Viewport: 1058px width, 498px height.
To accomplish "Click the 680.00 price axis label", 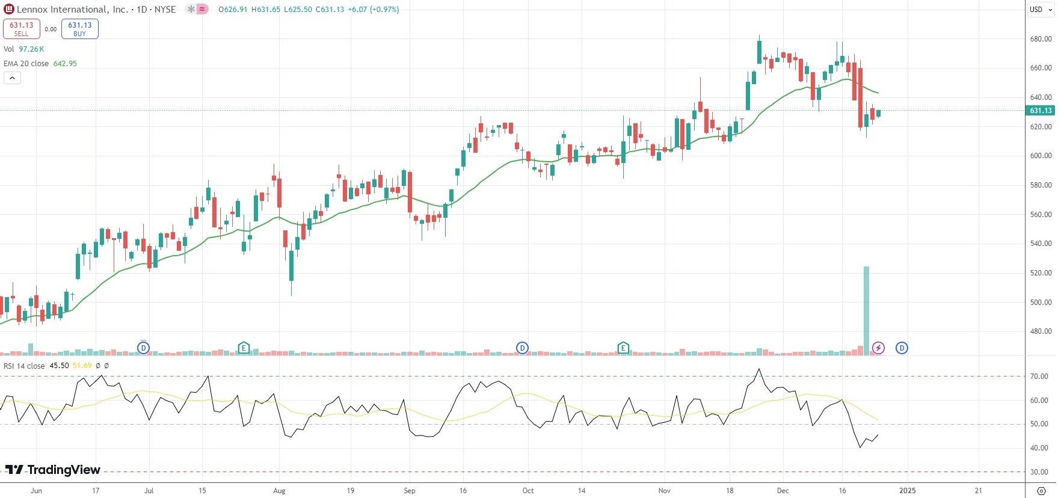I will click(x=1041, y=39).
